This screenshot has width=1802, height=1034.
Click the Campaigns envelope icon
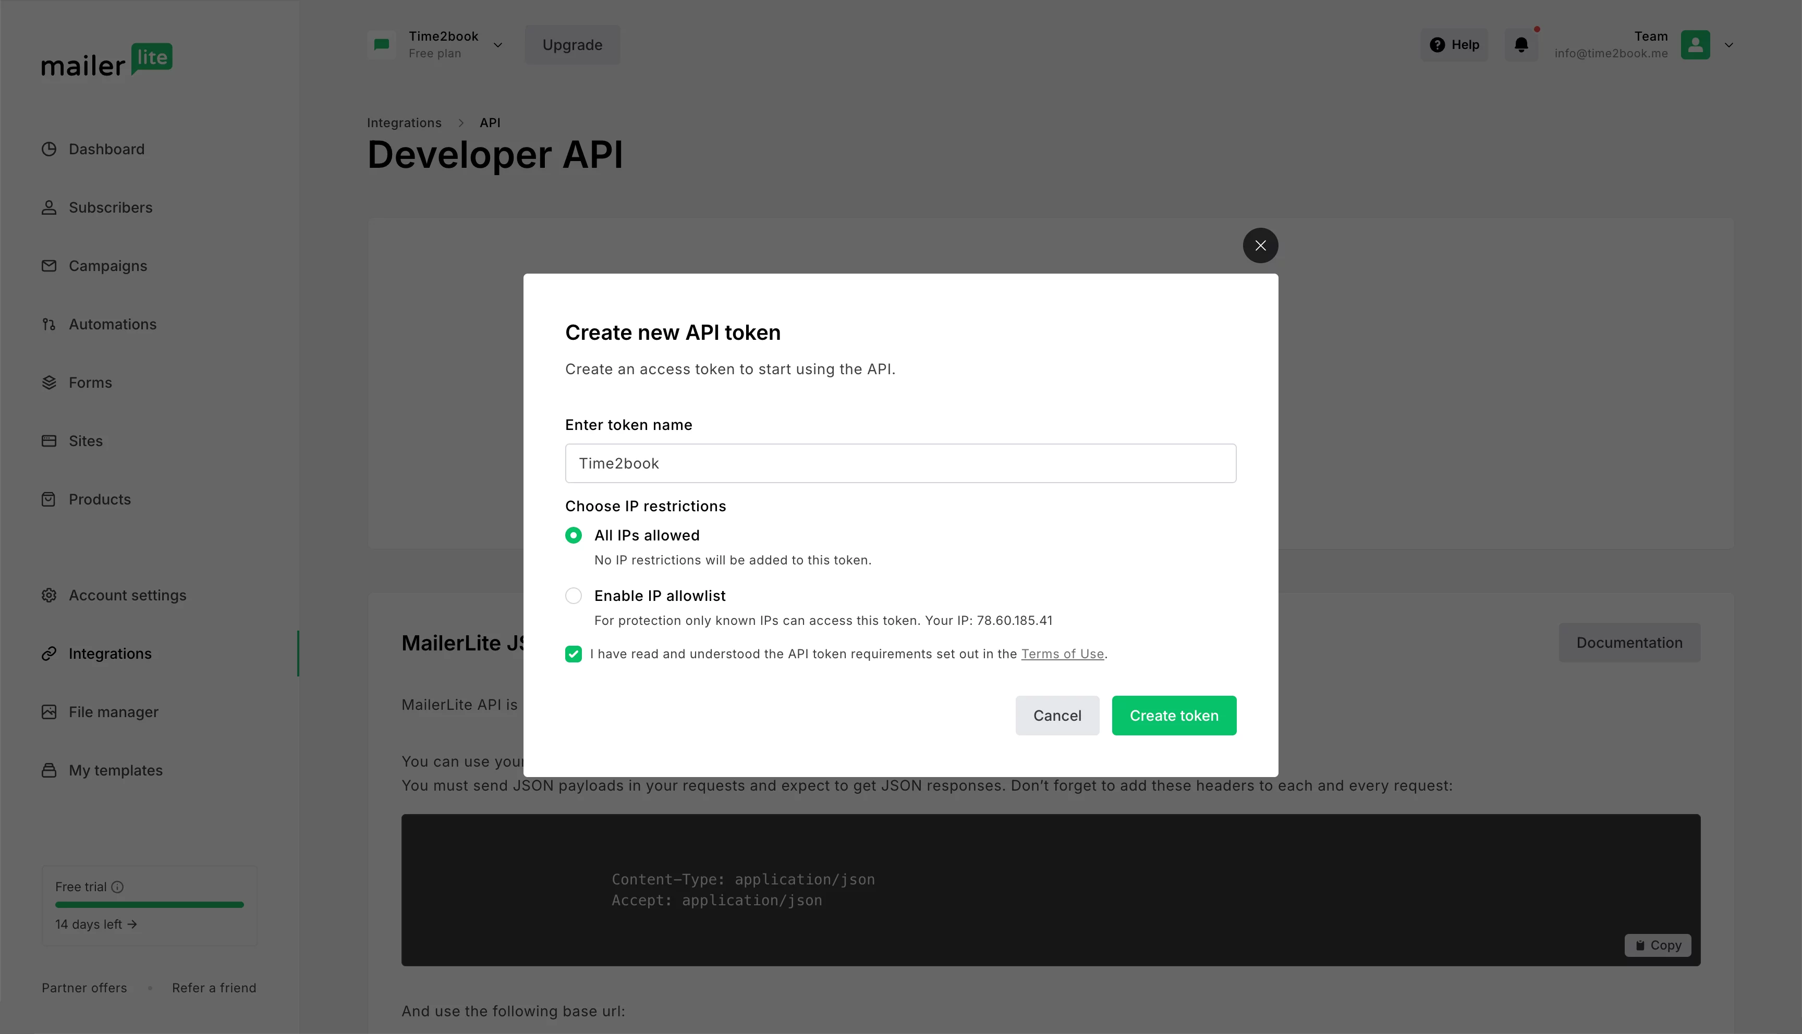(x=49, y=266)
